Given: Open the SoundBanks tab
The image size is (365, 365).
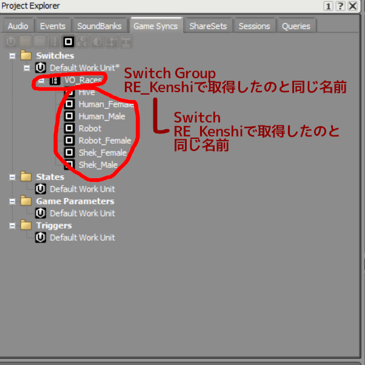Looking at the screenshot, I should (99, 26).
